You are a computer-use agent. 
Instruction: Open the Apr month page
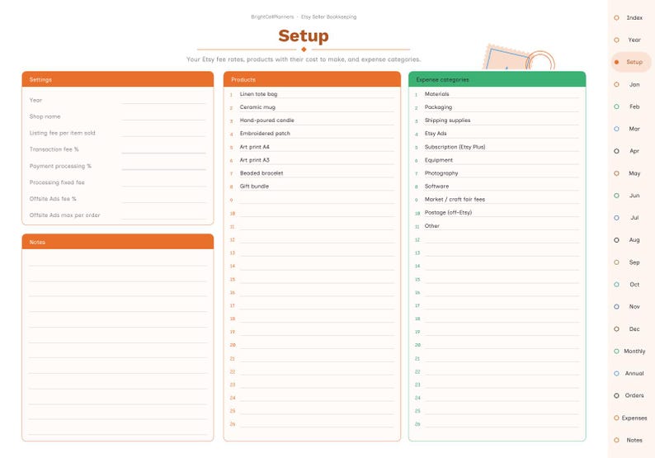[631, 151]
